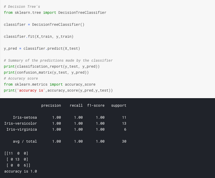Click the "precision" column header in output

pos(51,105)
